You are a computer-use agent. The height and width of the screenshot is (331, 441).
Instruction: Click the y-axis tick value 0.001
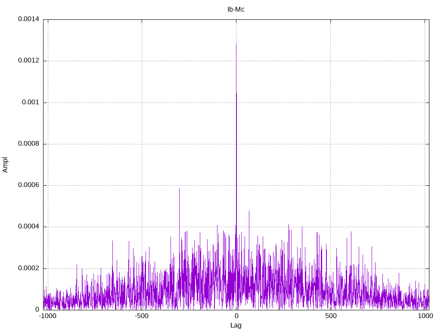31,102
